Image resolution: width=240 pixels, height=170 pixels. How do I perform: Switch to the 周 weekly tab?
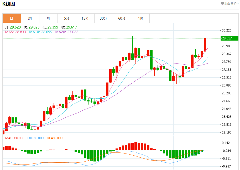pyautogui.click(x=30, y=18)
